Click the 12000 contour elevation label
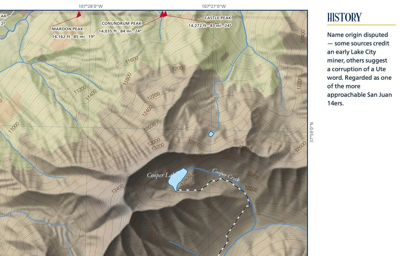 coord(179,68)
